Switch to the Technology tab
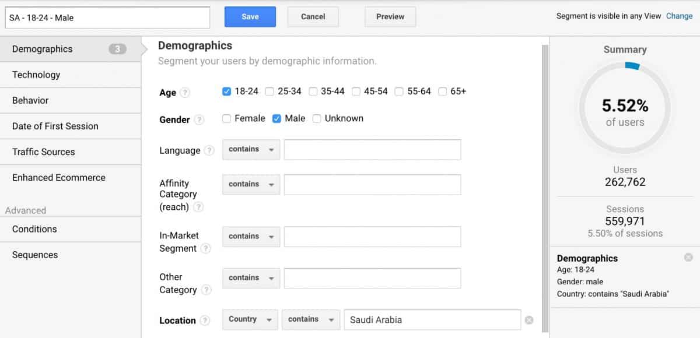The width and height of the screenshot is (700, 338). [x=71, y=75]
